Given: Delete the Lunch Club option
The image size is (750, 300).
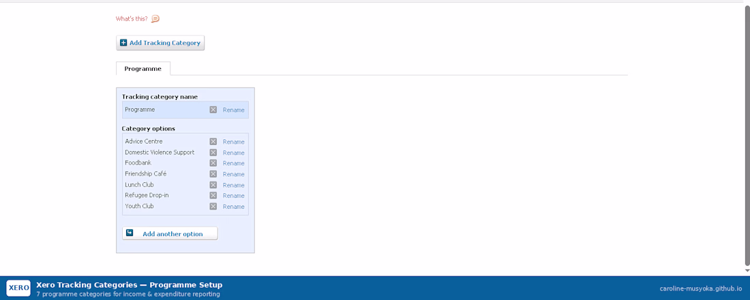Looking at the screenshot, I should click(213, 185).
